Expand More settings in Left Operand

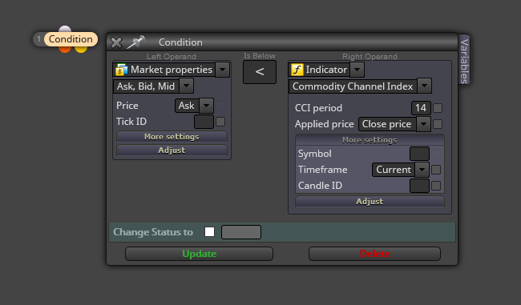click(x=172, y=137)
